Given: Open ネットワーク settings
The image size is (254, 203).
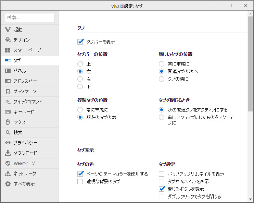Looking at the screenshot, I should pyautogui.click(x=30, y=174).
